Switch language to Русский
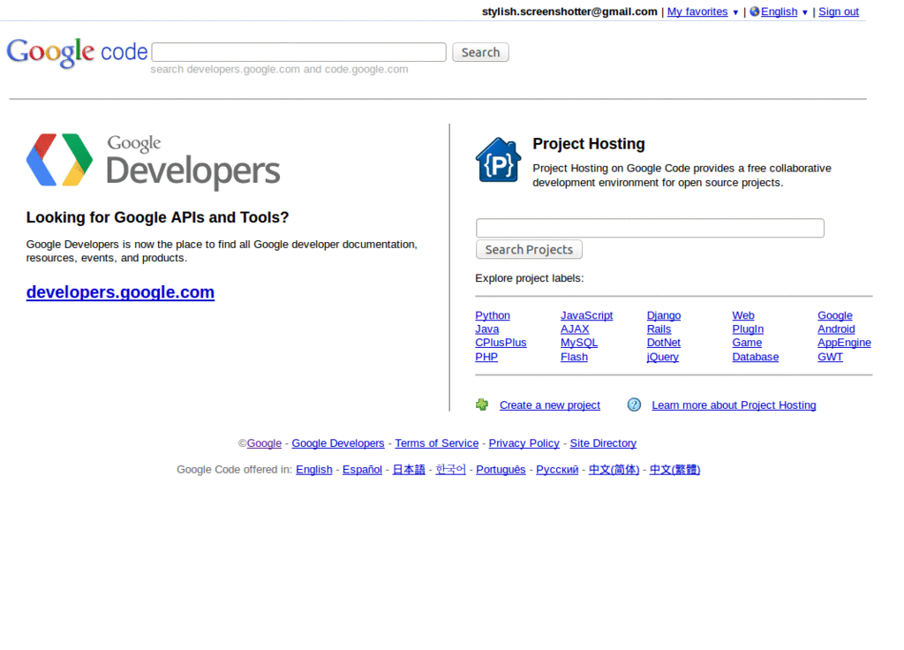 click(x=557, y=470)
